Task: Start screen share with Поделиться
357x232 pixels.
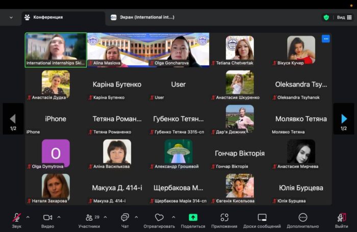Action: click(x=193, y=218)
